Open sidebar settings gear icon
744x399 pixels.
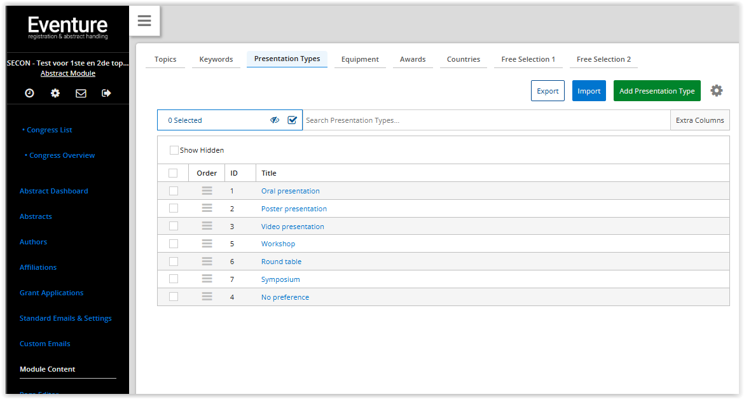55,93
